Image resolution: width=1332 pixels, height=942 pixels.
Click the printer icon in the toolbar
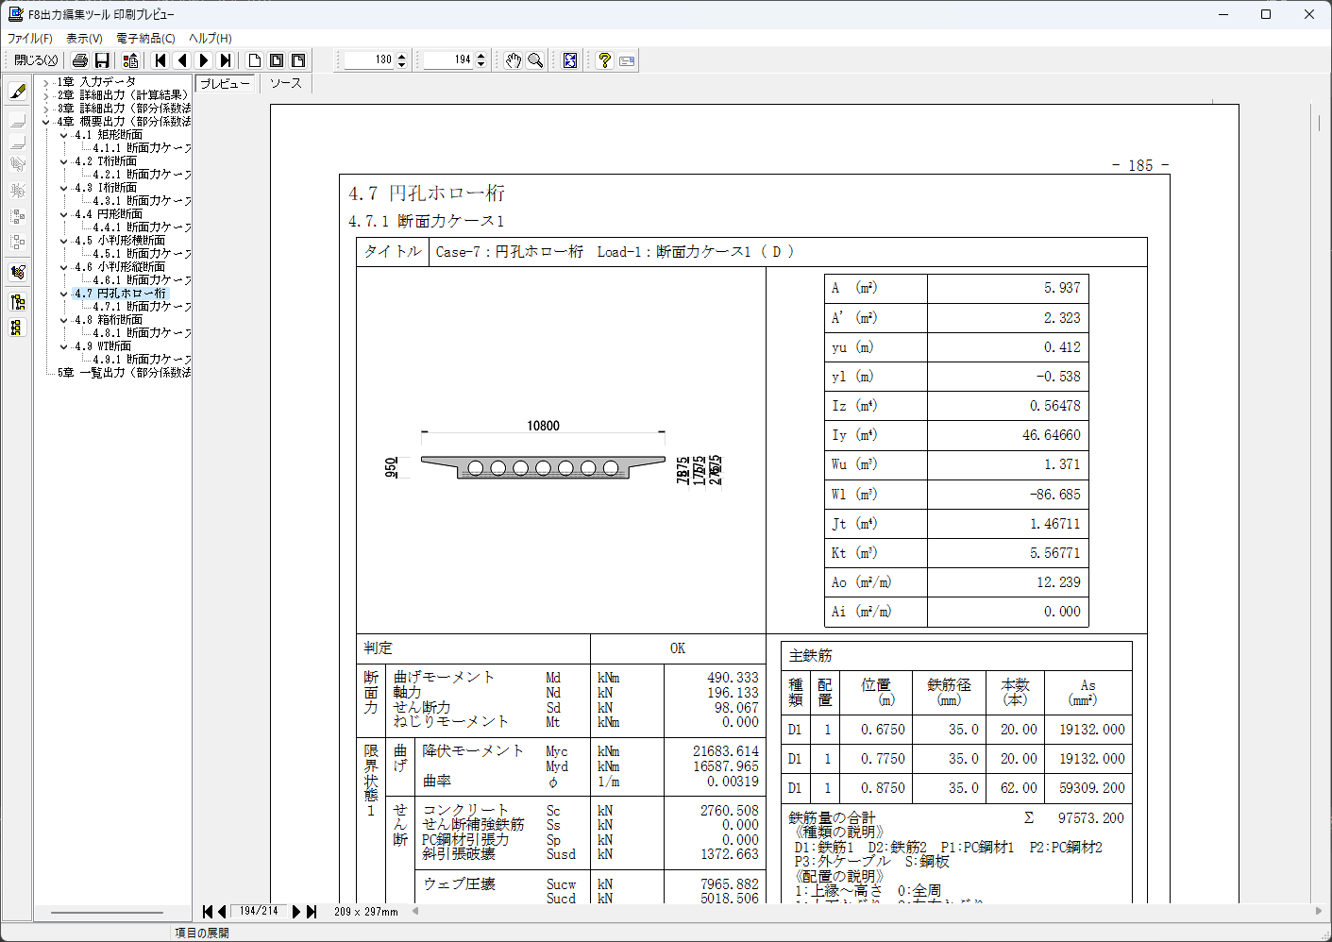coord(80,60)
